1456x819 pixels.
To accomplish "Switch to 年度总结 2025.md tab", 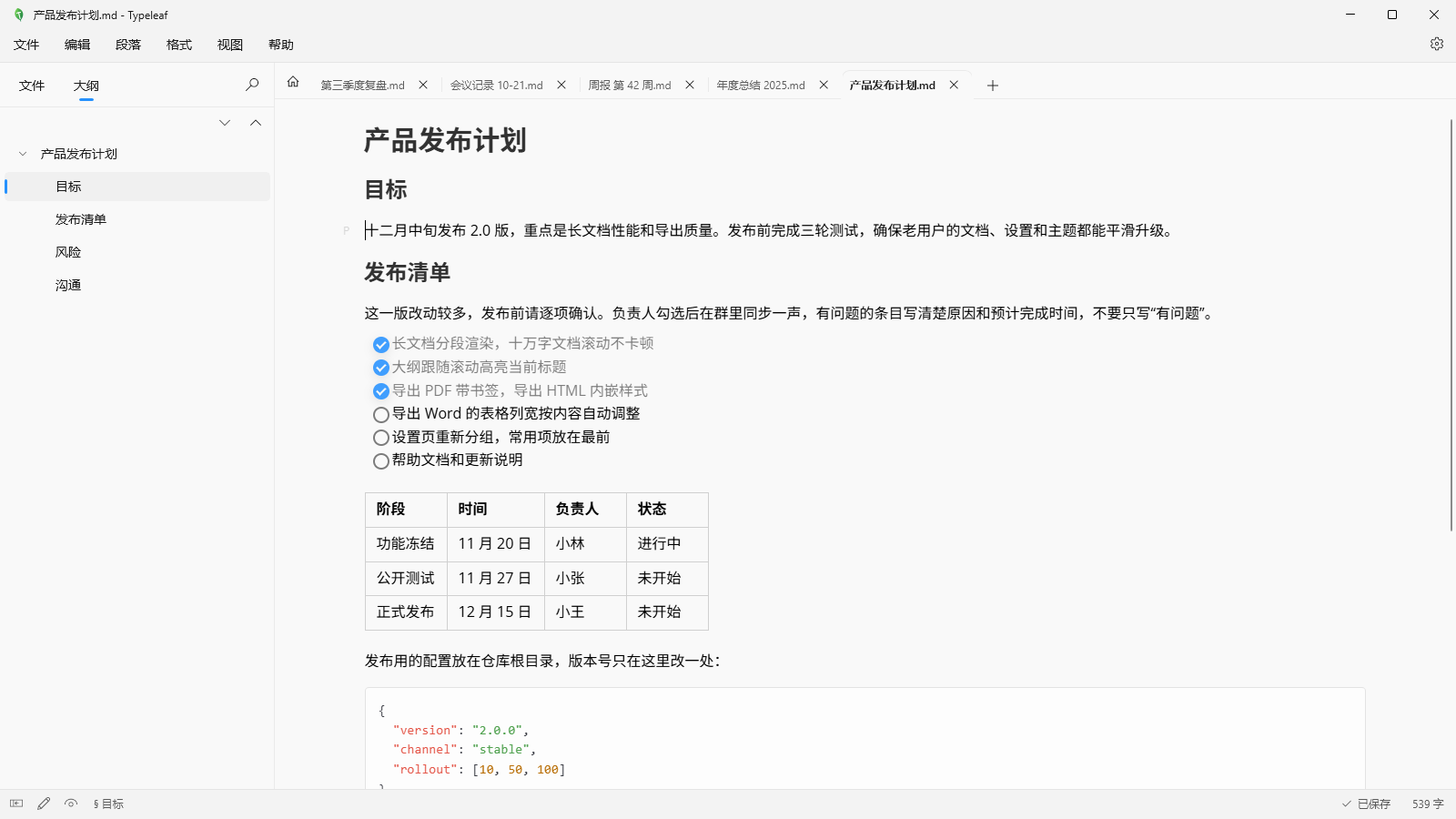I will click(760, 86).
